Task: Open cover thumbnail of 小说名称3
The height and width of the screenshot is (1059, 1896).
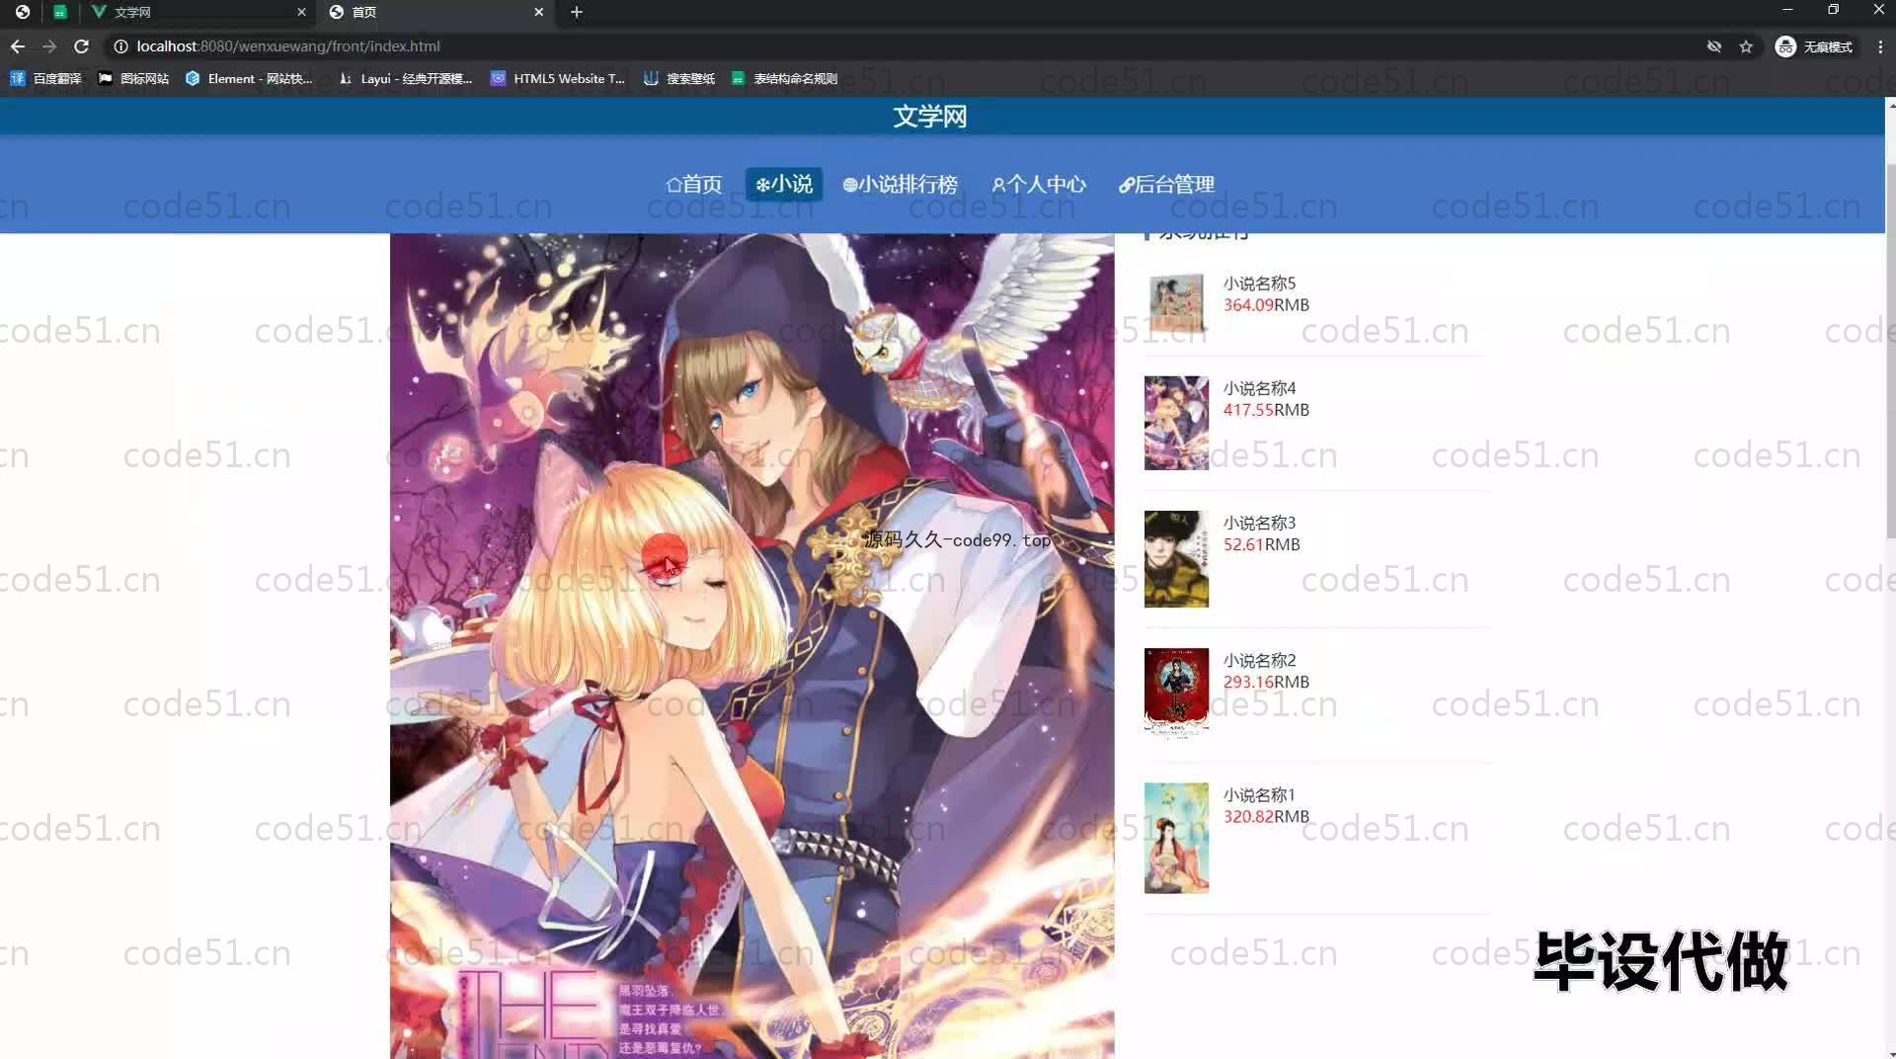Action: click(1176, 559)
